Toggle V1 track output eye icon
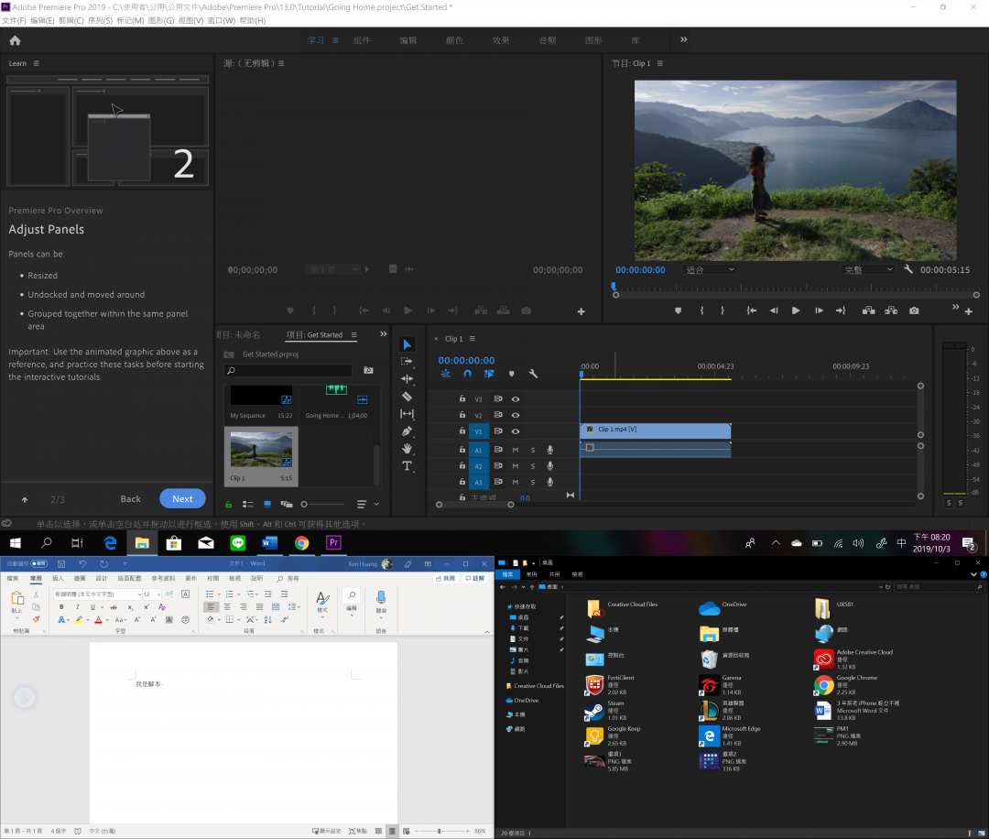The width and height of the screenshot is (989, 839). coord(516,431)
